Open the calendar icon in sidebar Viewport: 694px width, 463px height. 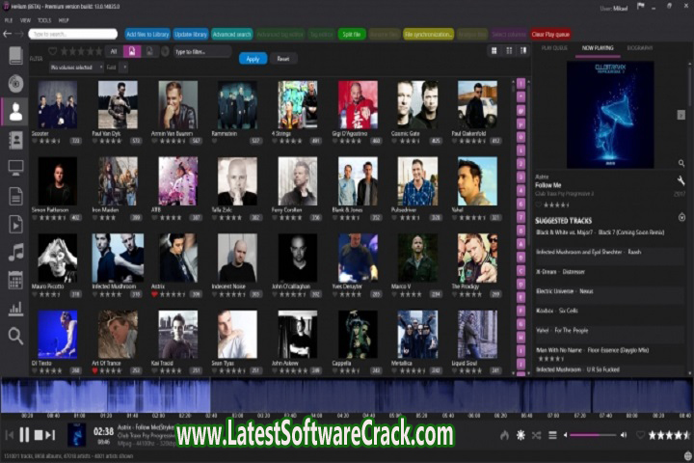click(15, 281)
